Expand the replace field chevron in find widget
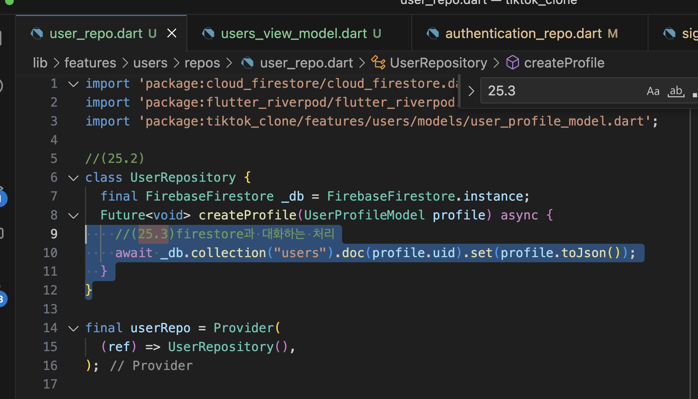Screen dimensions: 698x399 tap(471, 91)
